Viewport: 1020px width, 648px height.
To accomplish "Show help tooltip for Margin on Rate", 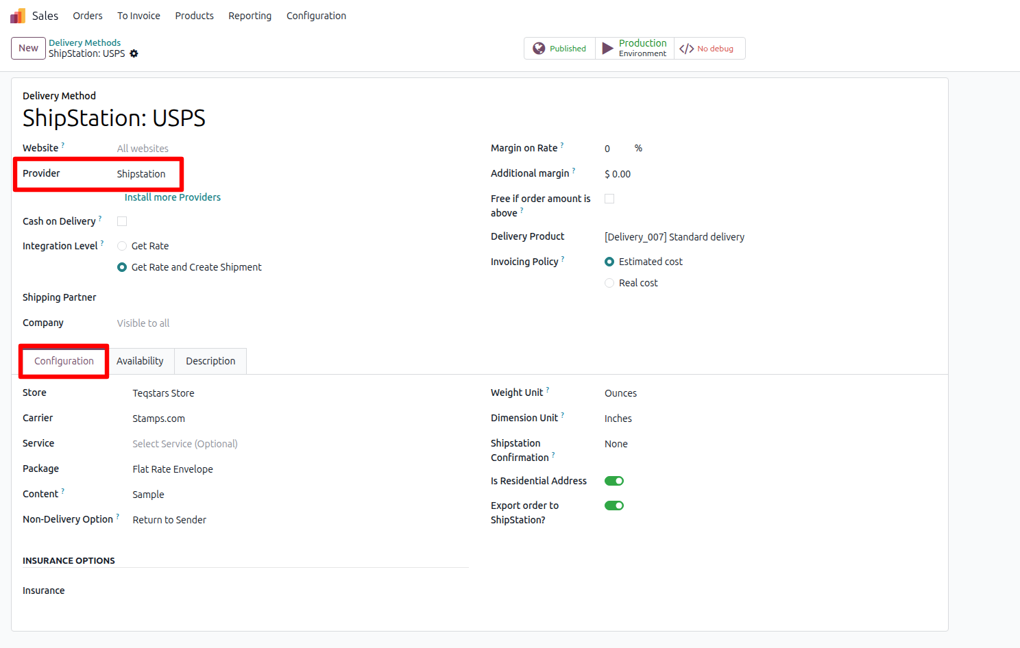I will coord(562,145).
